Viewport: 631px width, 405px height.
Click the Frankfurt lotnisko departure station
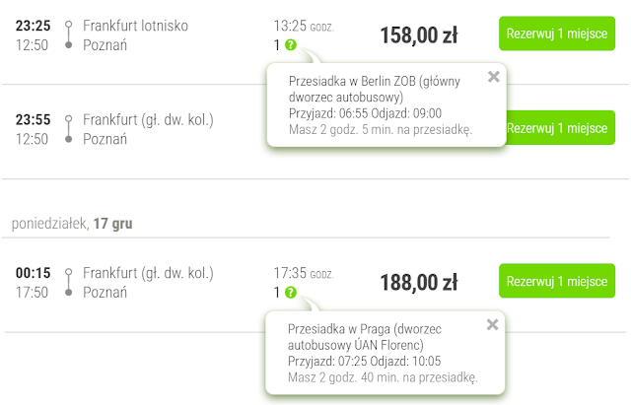point(135,26)
